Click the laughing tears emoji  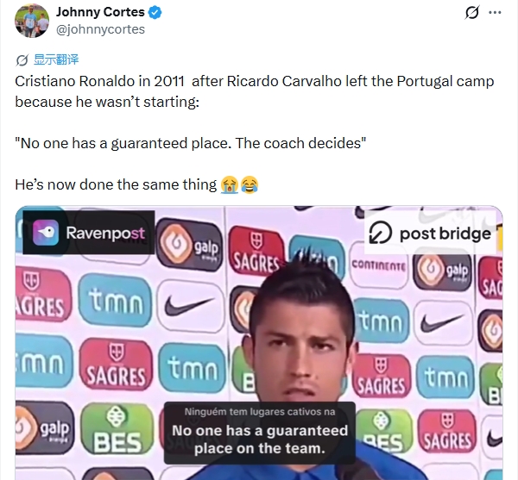[250, 184]
